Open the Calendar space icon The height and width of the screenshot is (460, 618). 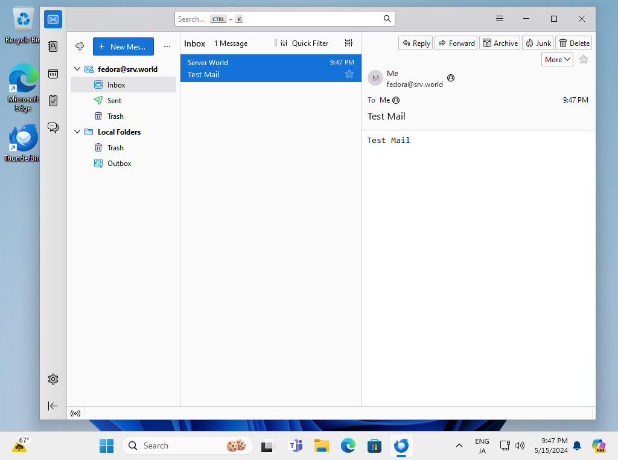(x=53, y=74)
